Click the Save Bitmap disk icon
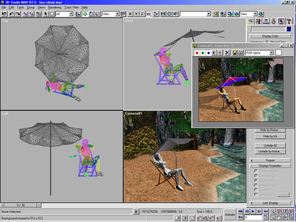The image size is (296, 222). click(x=235, y=53)
